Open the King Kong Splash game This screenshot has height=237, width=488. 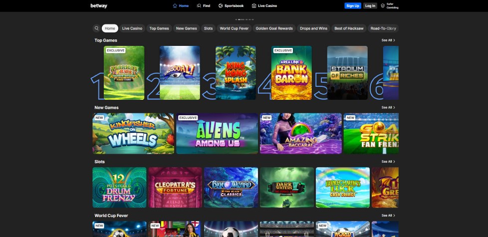tap(236, 73)
